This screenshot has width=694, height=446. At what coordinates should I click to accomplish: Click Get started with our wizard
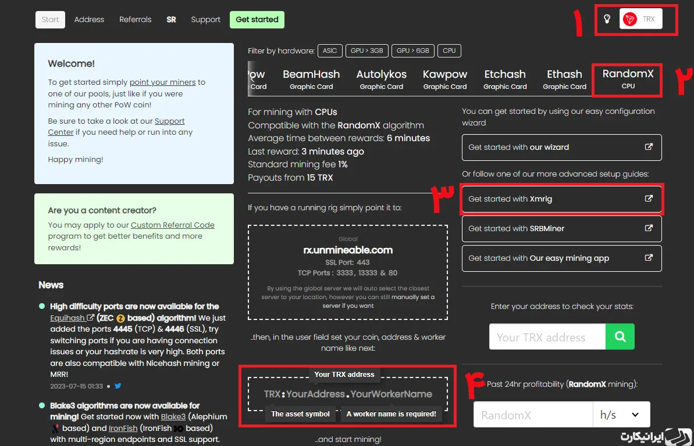pos(562,147)
